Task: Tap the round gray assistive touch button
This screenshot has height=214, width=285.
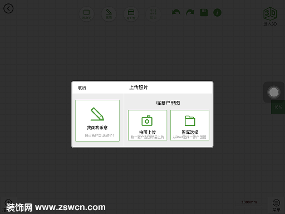Action: (x=274, y=93)
